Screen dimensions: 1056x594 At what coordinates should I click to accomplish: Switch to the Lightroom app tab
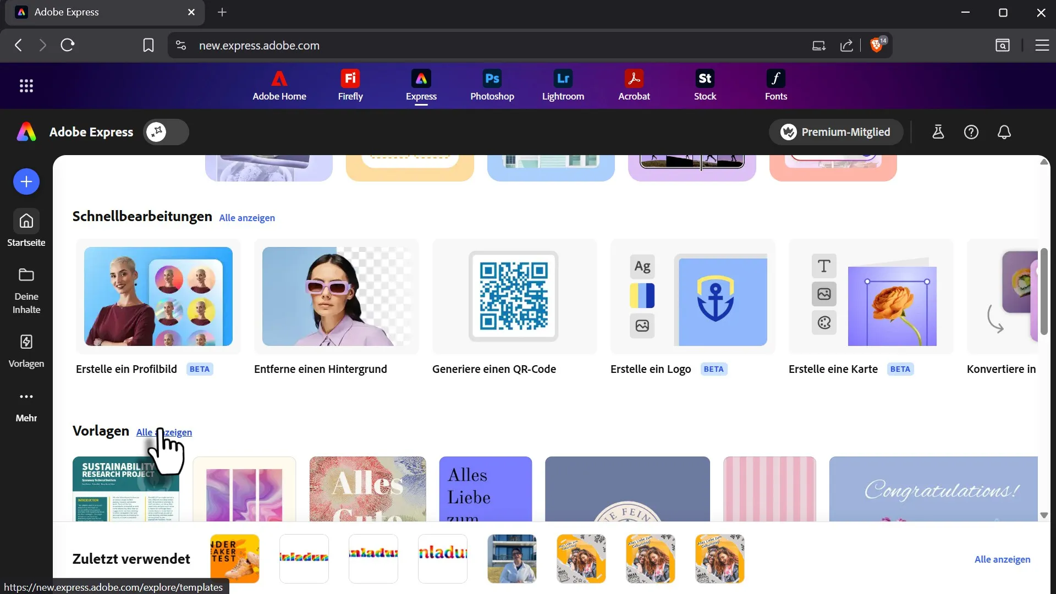coord(563,85)
